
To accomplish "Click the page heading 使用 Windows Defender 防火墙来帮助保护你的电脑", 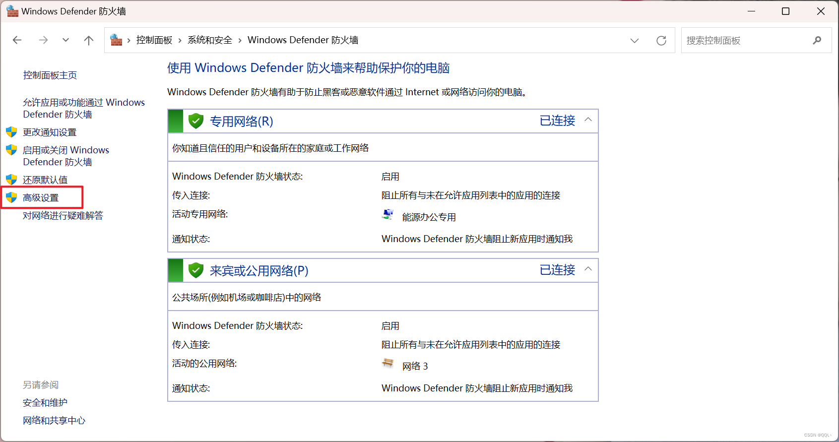I will pyautogui.click(x=308, y=68).
